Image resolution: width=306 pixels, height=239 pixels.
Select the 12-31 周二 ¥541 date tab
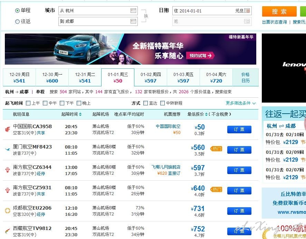pyautogui.click(x=85, y=77)
